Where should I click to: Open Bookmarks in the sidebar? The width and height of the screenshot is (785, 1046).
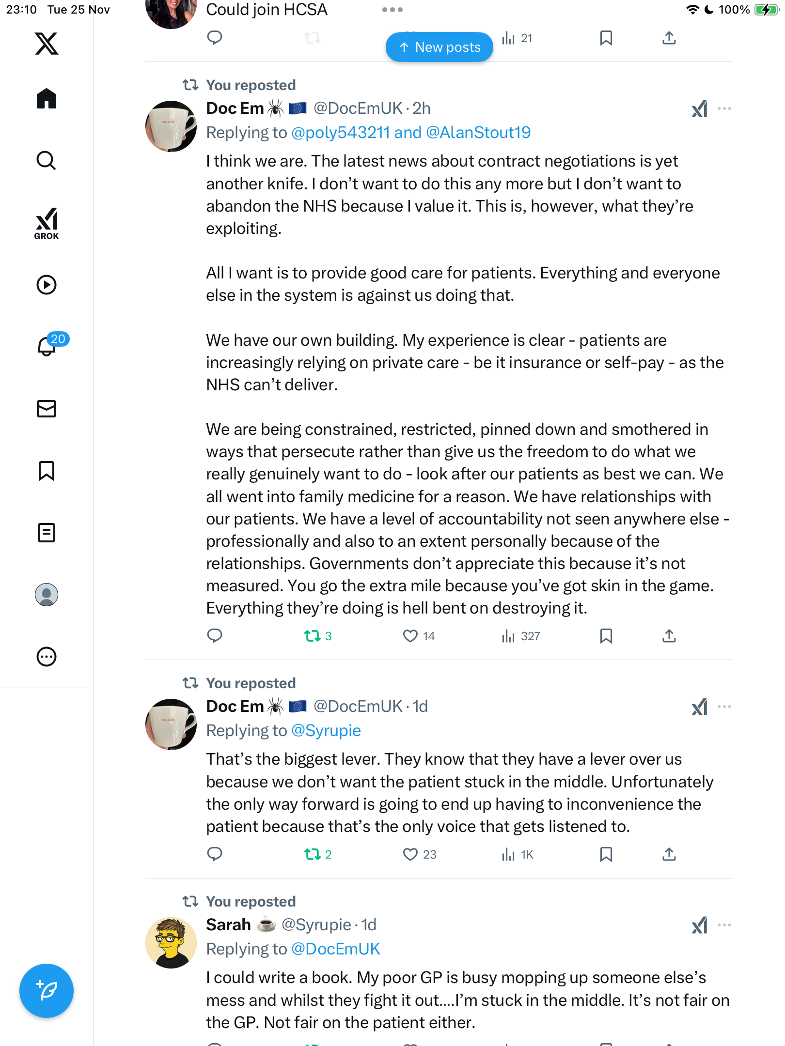click(x=47, y=471)
